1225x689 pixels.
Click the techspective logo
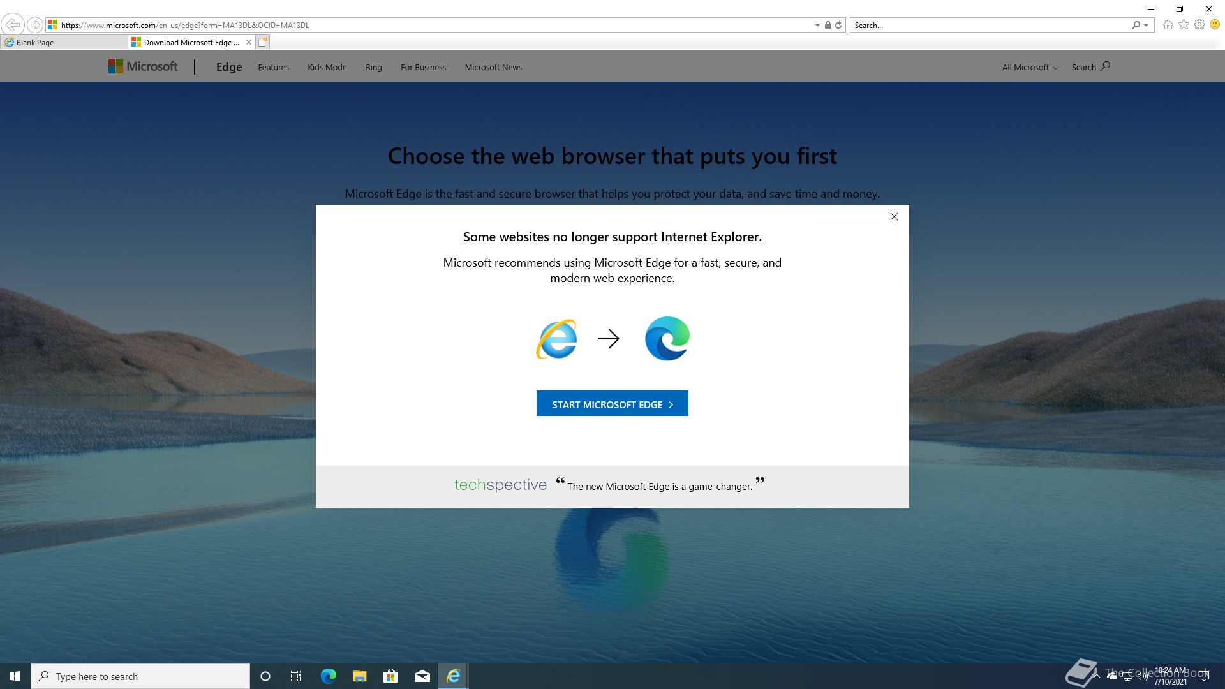pyautogui.click(x=500, y=485)
